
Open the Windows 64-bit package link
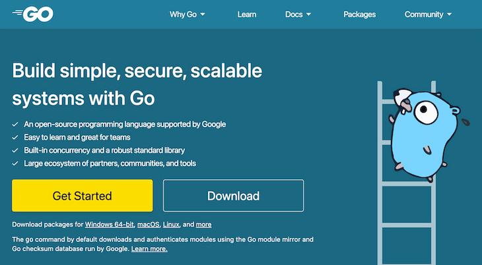pos(109,225)
